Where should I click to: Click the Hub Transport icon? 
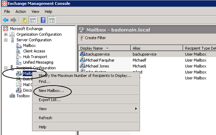click(x=19, y=57)
